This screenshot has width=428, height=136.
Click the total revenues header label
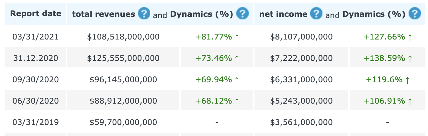click(104, 14)
